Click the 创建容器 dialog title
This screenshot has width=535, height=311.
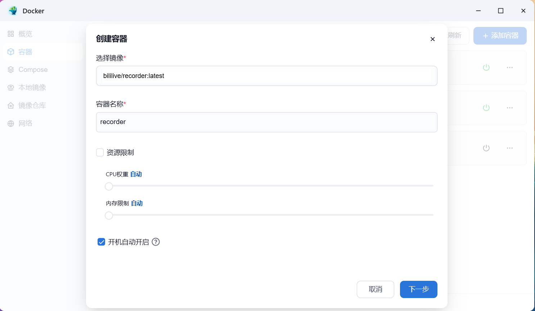[x=112, y=39]
